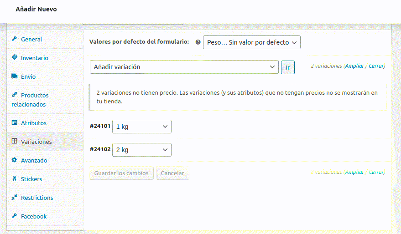Click the Inventario tag icon
Image resolution: width=401 pixels, height=234 pixels.
15,58
